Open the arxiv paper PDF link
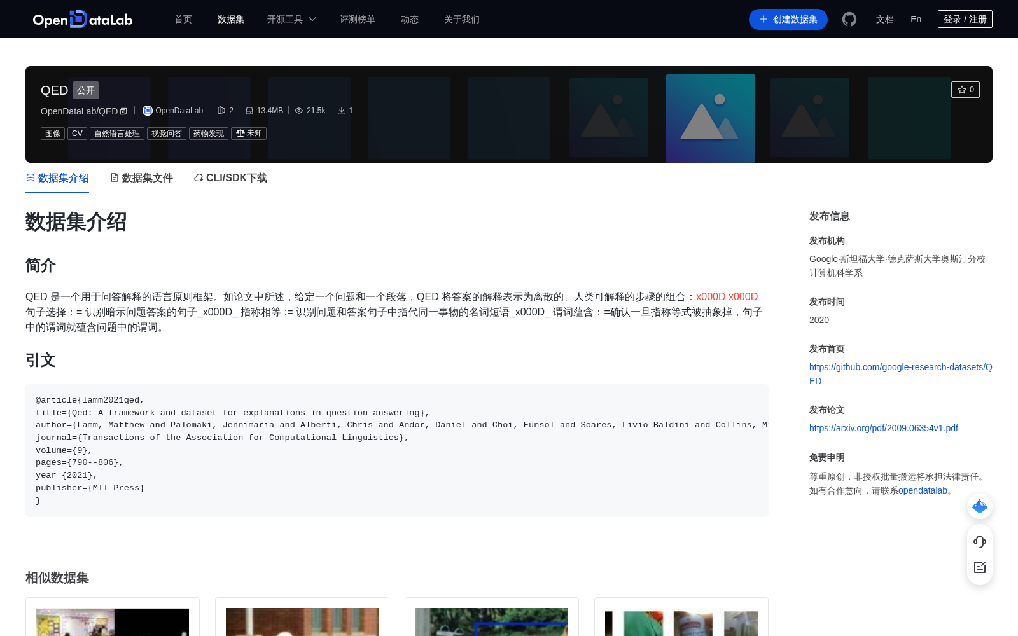The width and height of the screenshot is (1018, 636). pyautogui.click(x=884, y=428)
